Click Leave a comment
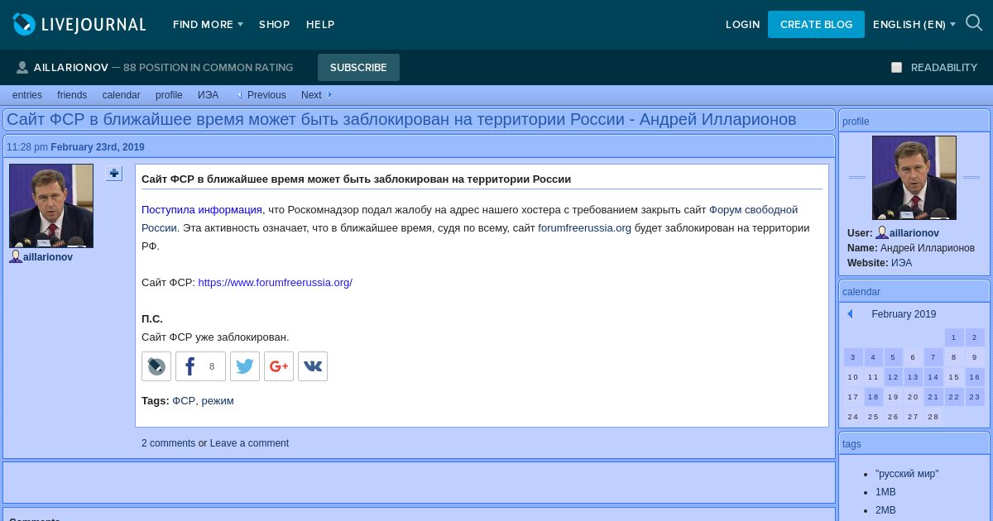The width and height of the screenshot is (993, 521). (x=249, y=443)
